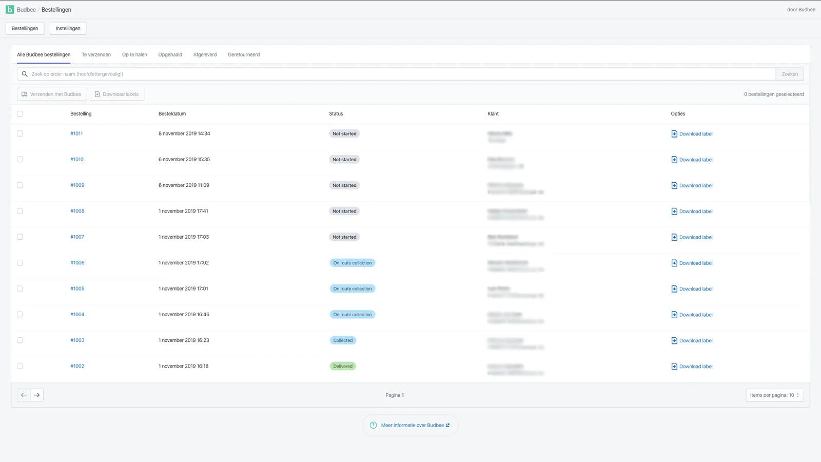Switch to Alle Budbee bestellingen tab
Screen dimensions: 821x462
[x=44, y=54]
